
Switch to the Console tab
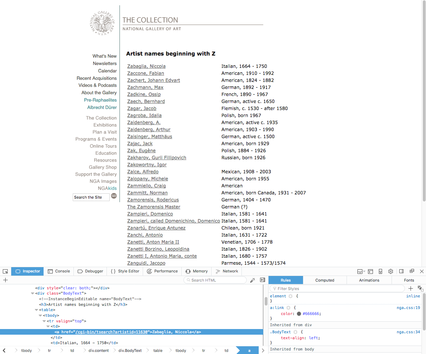click(x=59, y=271)
